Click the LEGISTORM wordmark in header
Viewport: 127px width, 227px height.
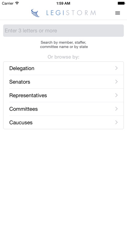[71, 13]
